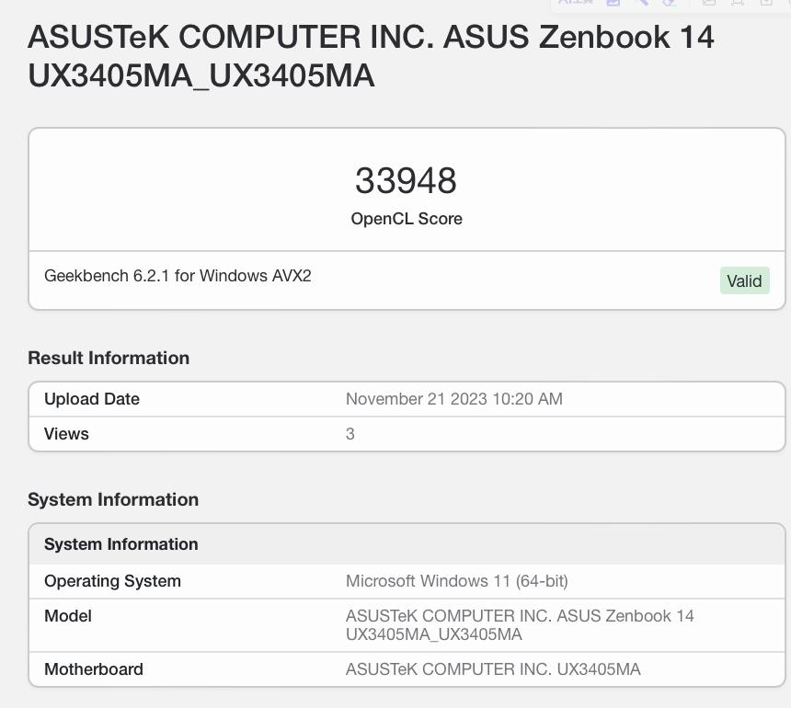The width and height of the screenshot is (791, 708).
Task: Click the green Valid badge
Action: [744, 280]
